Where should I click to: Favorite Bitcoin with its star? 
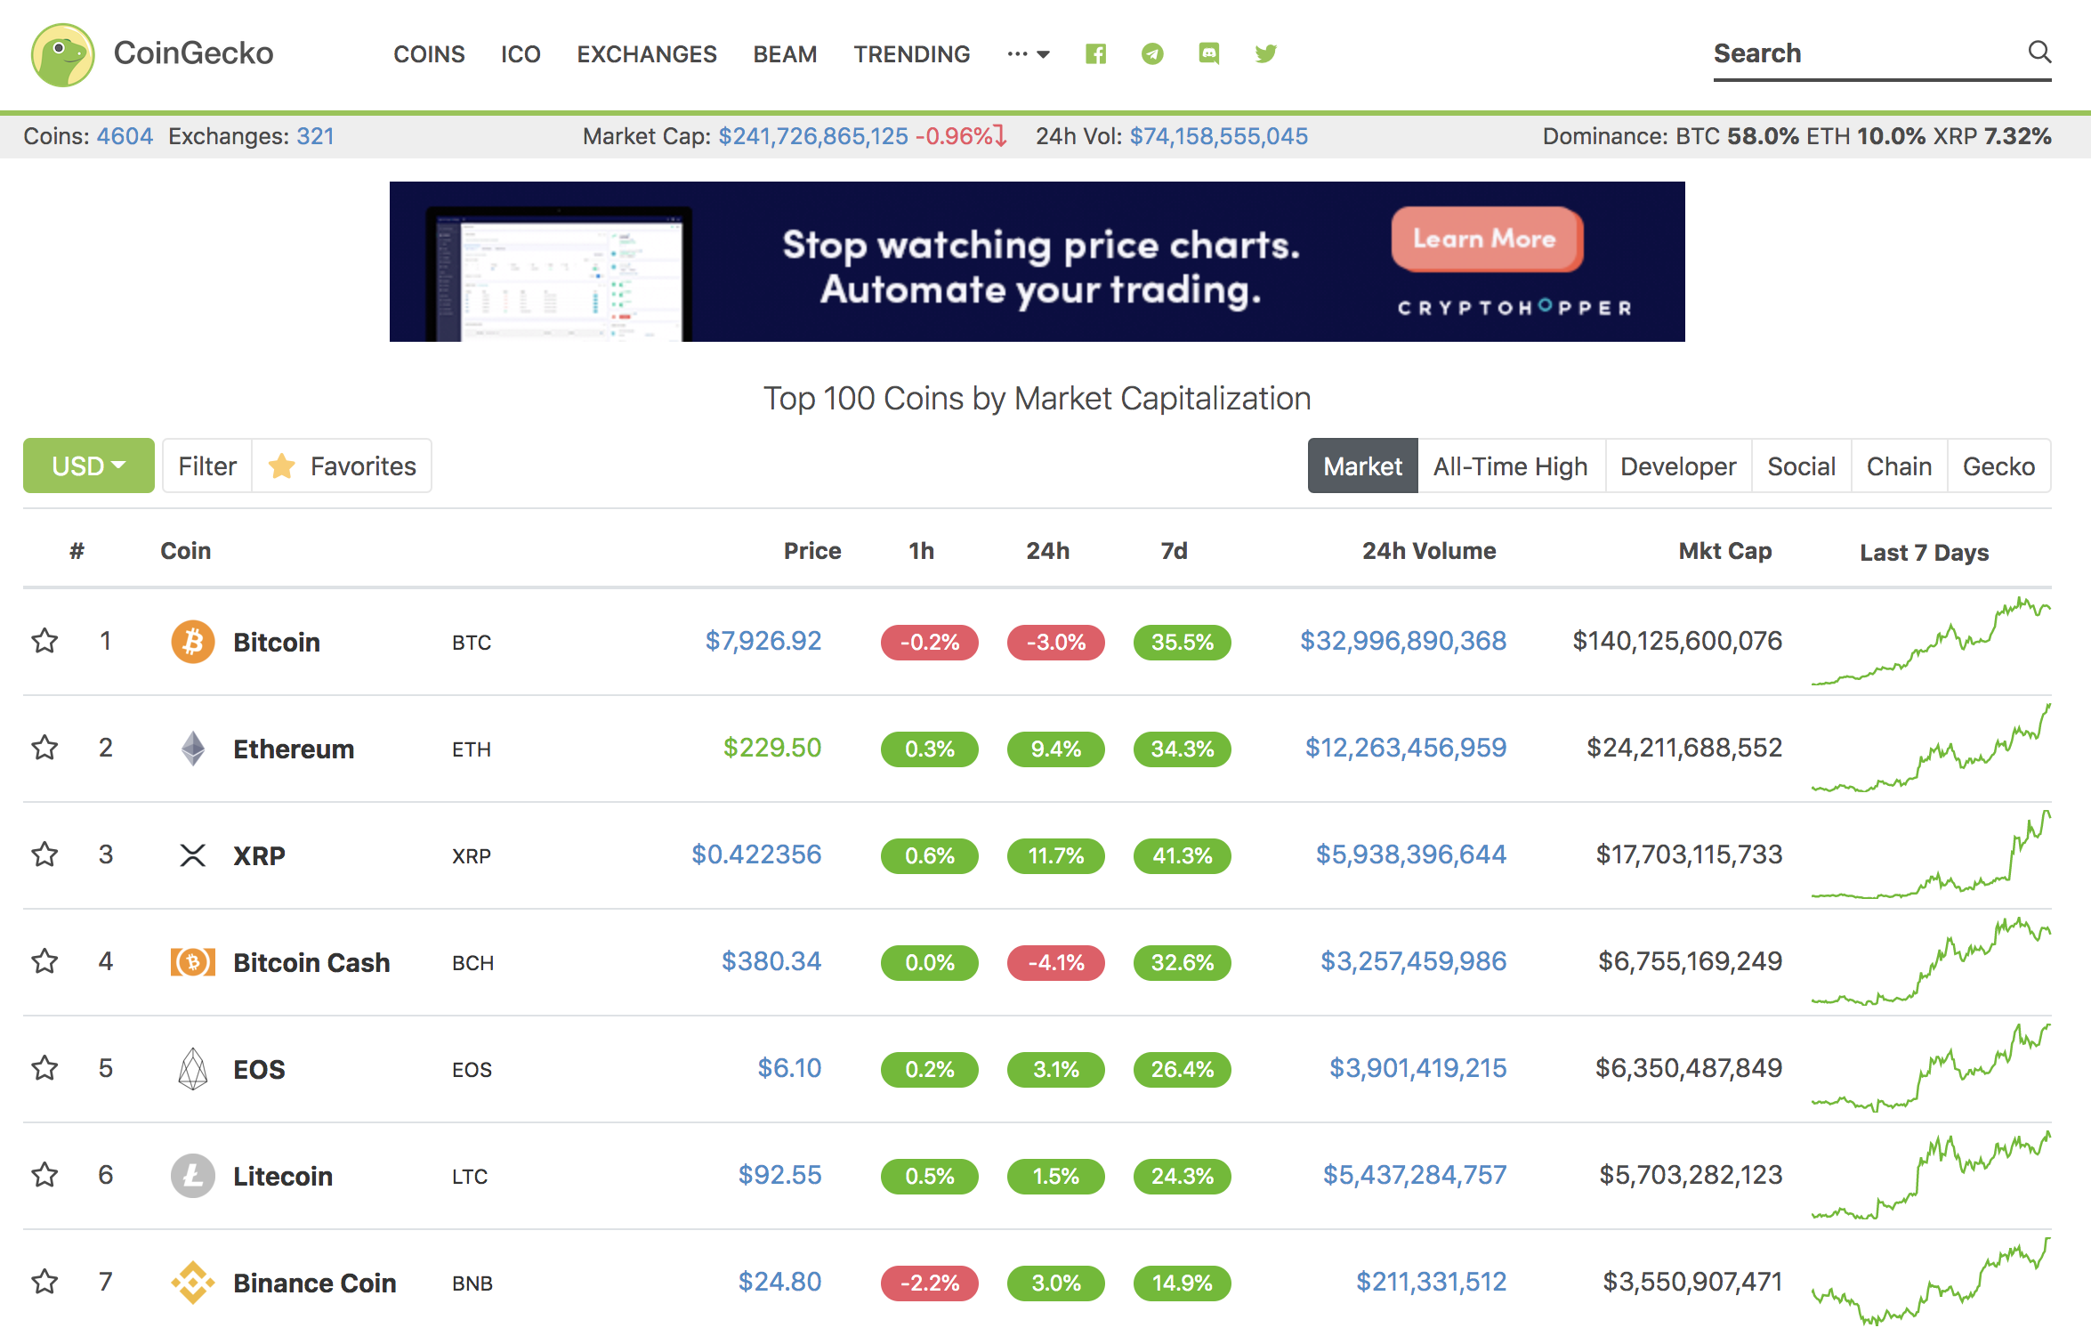click(x=44, y=641)
